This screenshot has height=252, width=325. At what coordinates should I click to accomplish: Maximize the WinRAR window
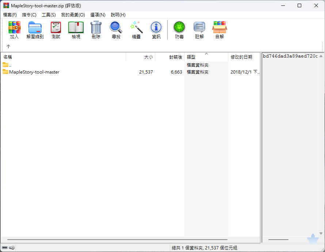click(299, 5)
